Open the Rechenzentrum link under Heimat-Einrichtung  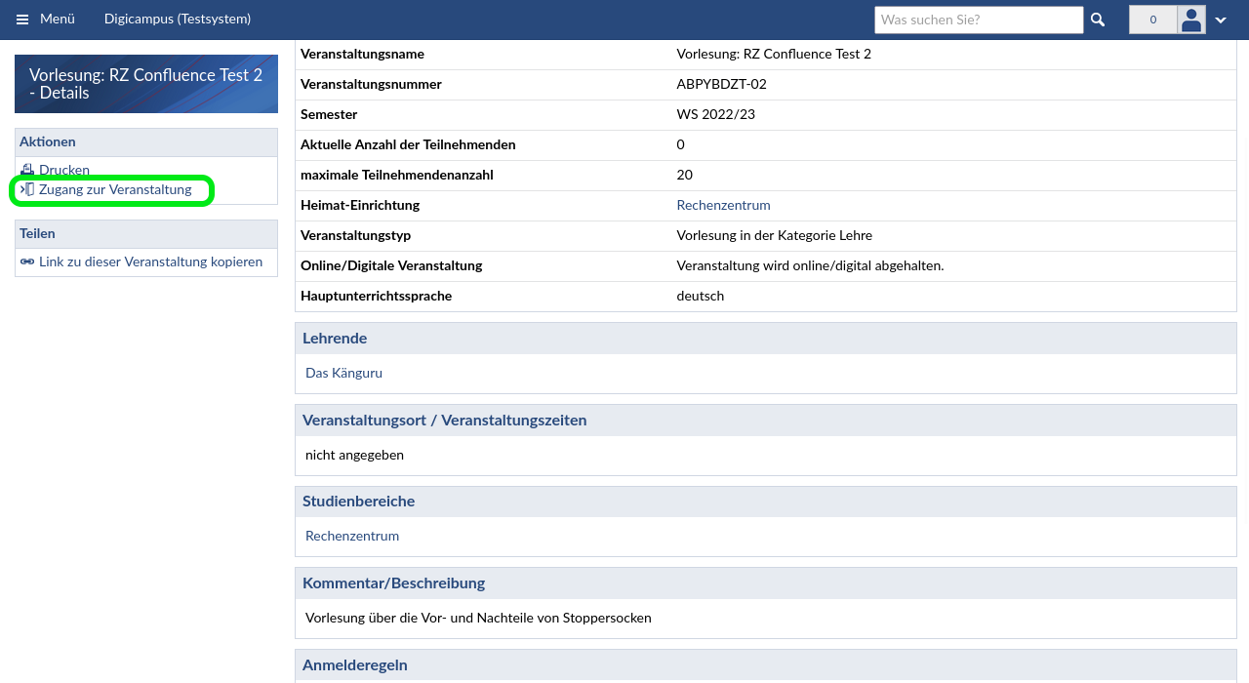[723, 205]
